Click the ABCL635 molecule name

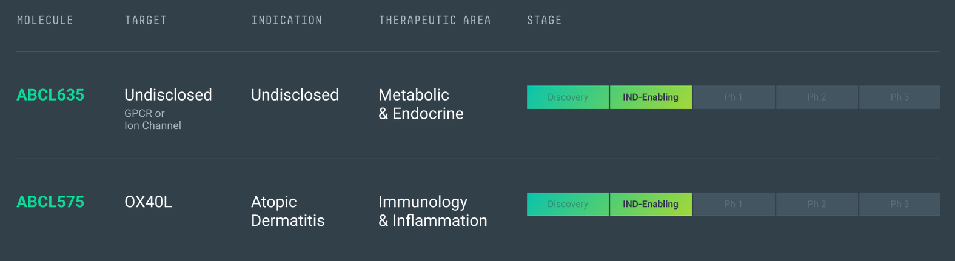[50, 95]
